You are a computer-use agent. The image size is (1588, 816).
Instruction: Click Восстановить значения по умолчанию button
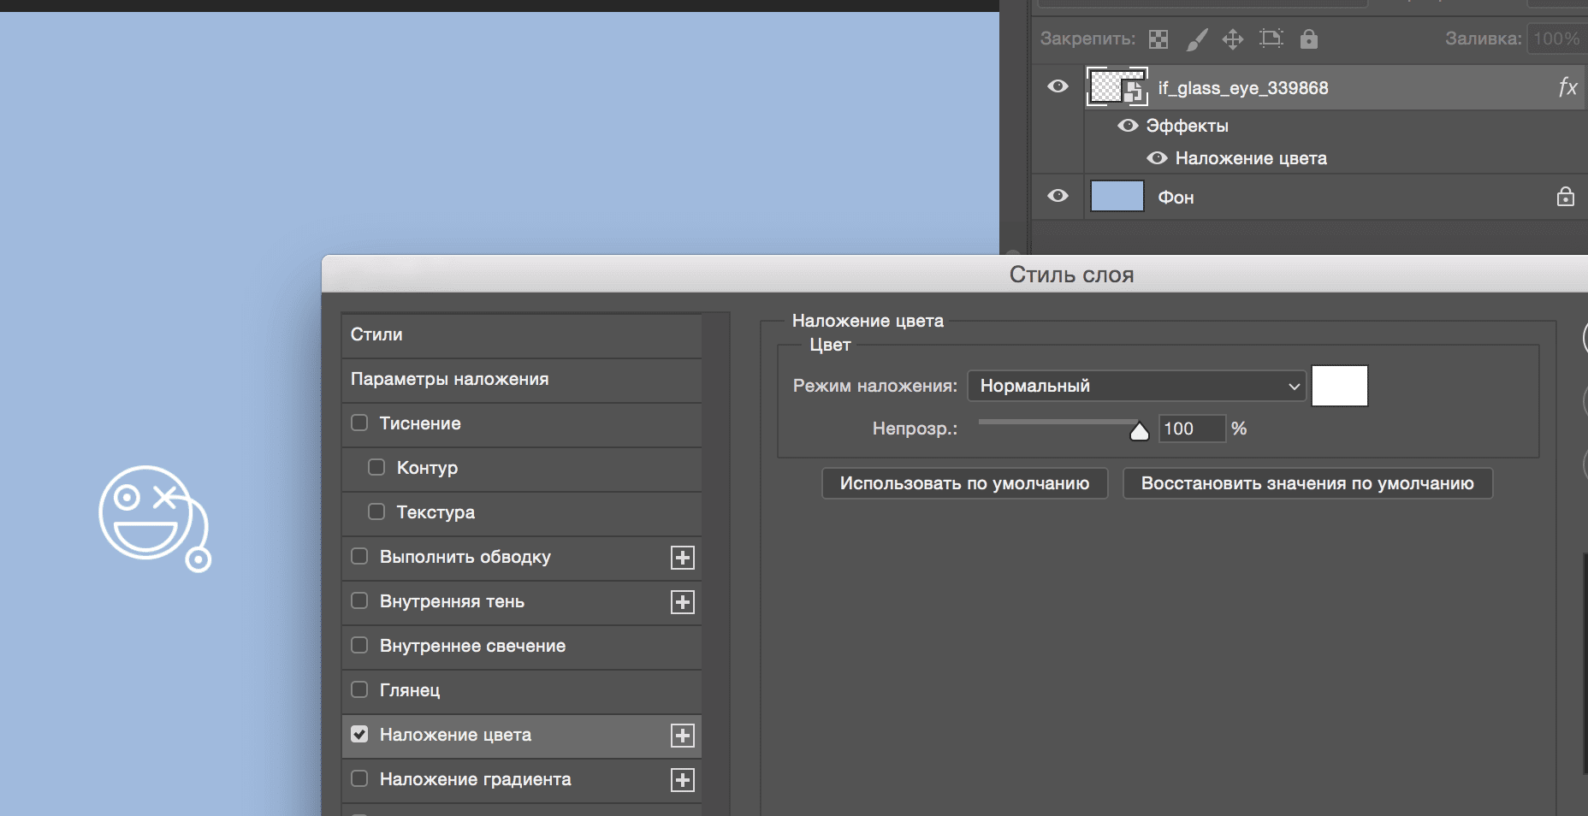point(1307,483)
